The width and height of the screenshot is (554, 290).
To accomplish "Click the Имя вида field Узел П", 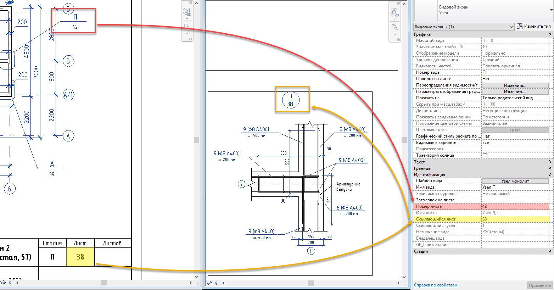I will [x=515, y=187].
